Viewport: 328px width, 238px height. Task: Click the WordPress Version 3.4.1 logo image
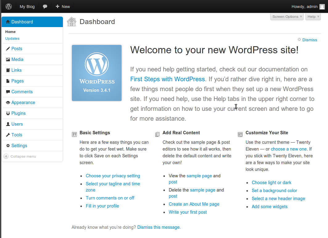pyautogui.click(x=97, y=73)
